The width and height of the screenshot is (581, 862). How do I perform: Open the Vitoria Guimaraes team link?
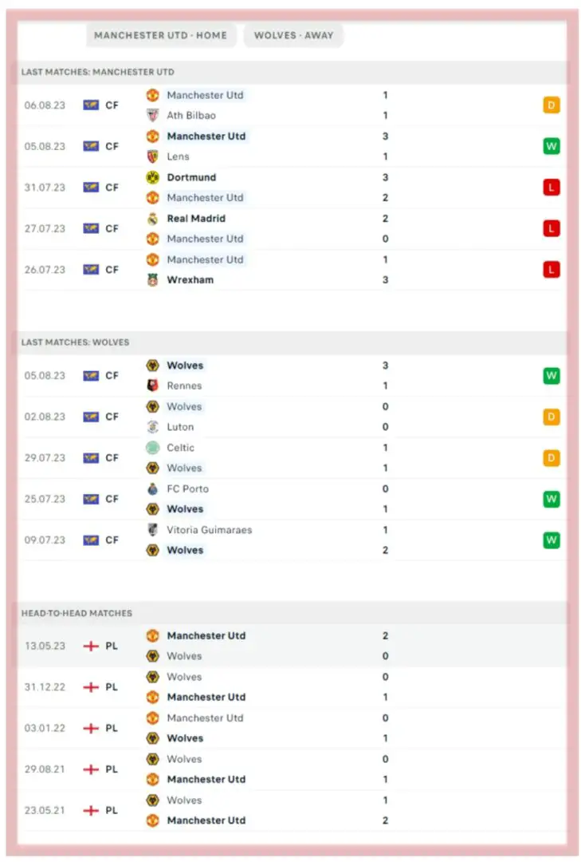pyautogui.click(x=209, y=530)
